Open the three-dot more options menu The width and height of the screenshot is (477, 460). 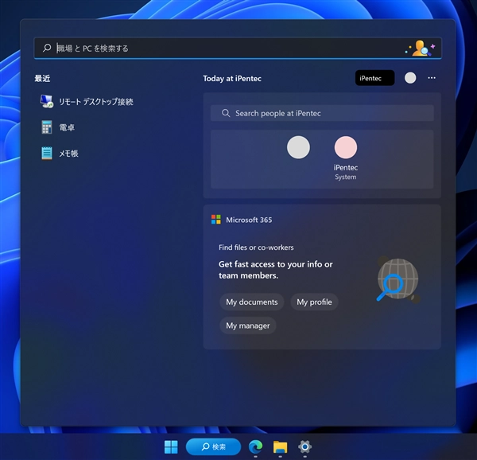coord(432,78)
